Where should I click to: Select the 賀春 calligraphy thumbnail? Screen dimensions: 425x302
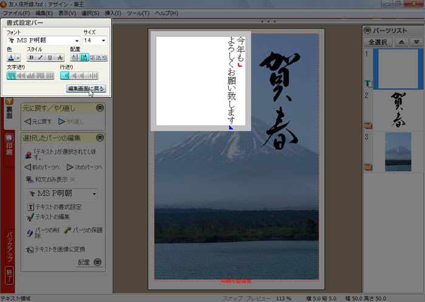(398, 109)
